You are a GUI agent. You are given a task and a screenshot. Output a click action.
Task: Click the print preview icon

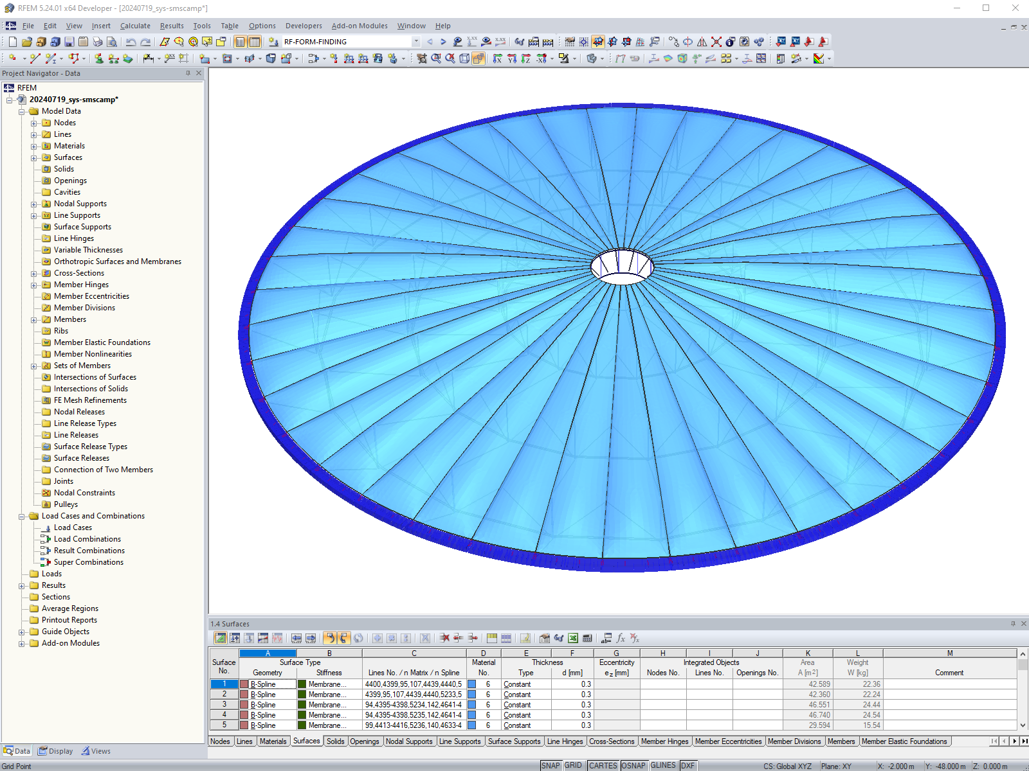click(113, 41)
